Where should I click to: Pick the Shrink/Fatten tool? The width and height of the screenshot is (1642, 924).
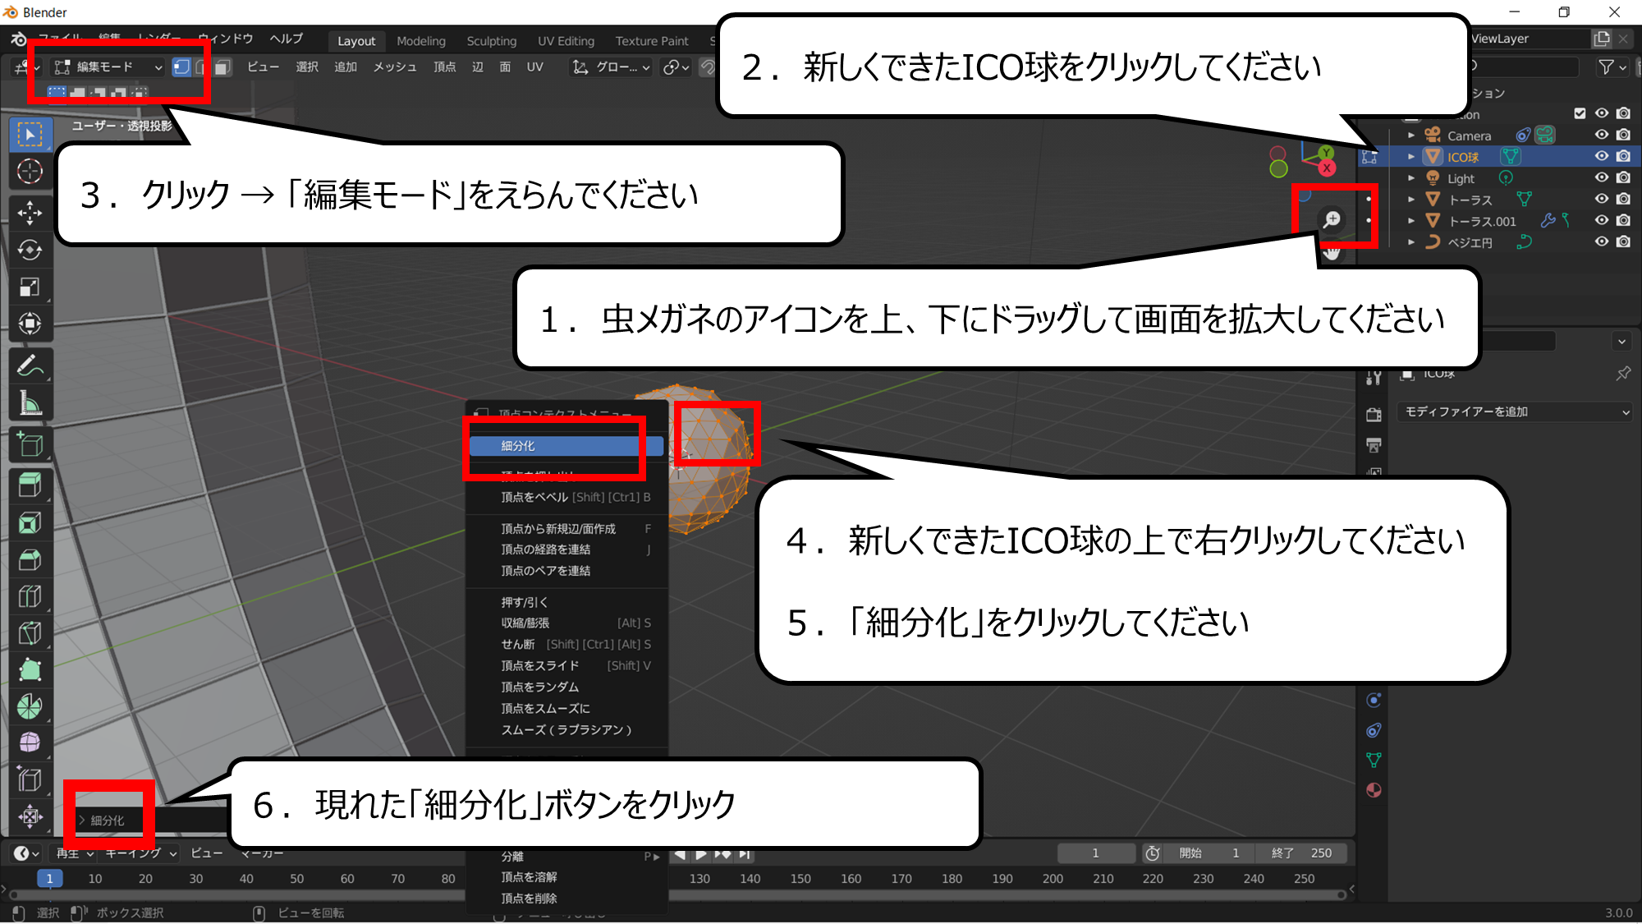point(30,816)
